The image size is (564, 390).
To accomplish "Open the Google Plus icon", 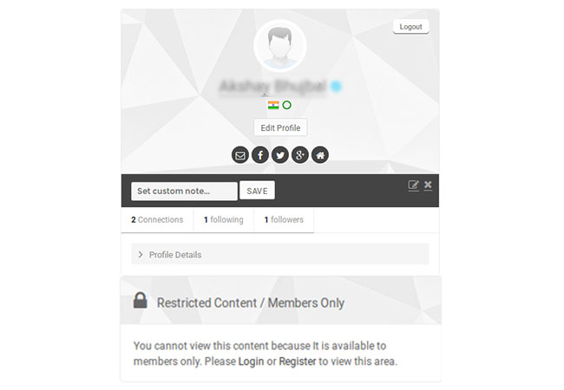I will 300,155.
